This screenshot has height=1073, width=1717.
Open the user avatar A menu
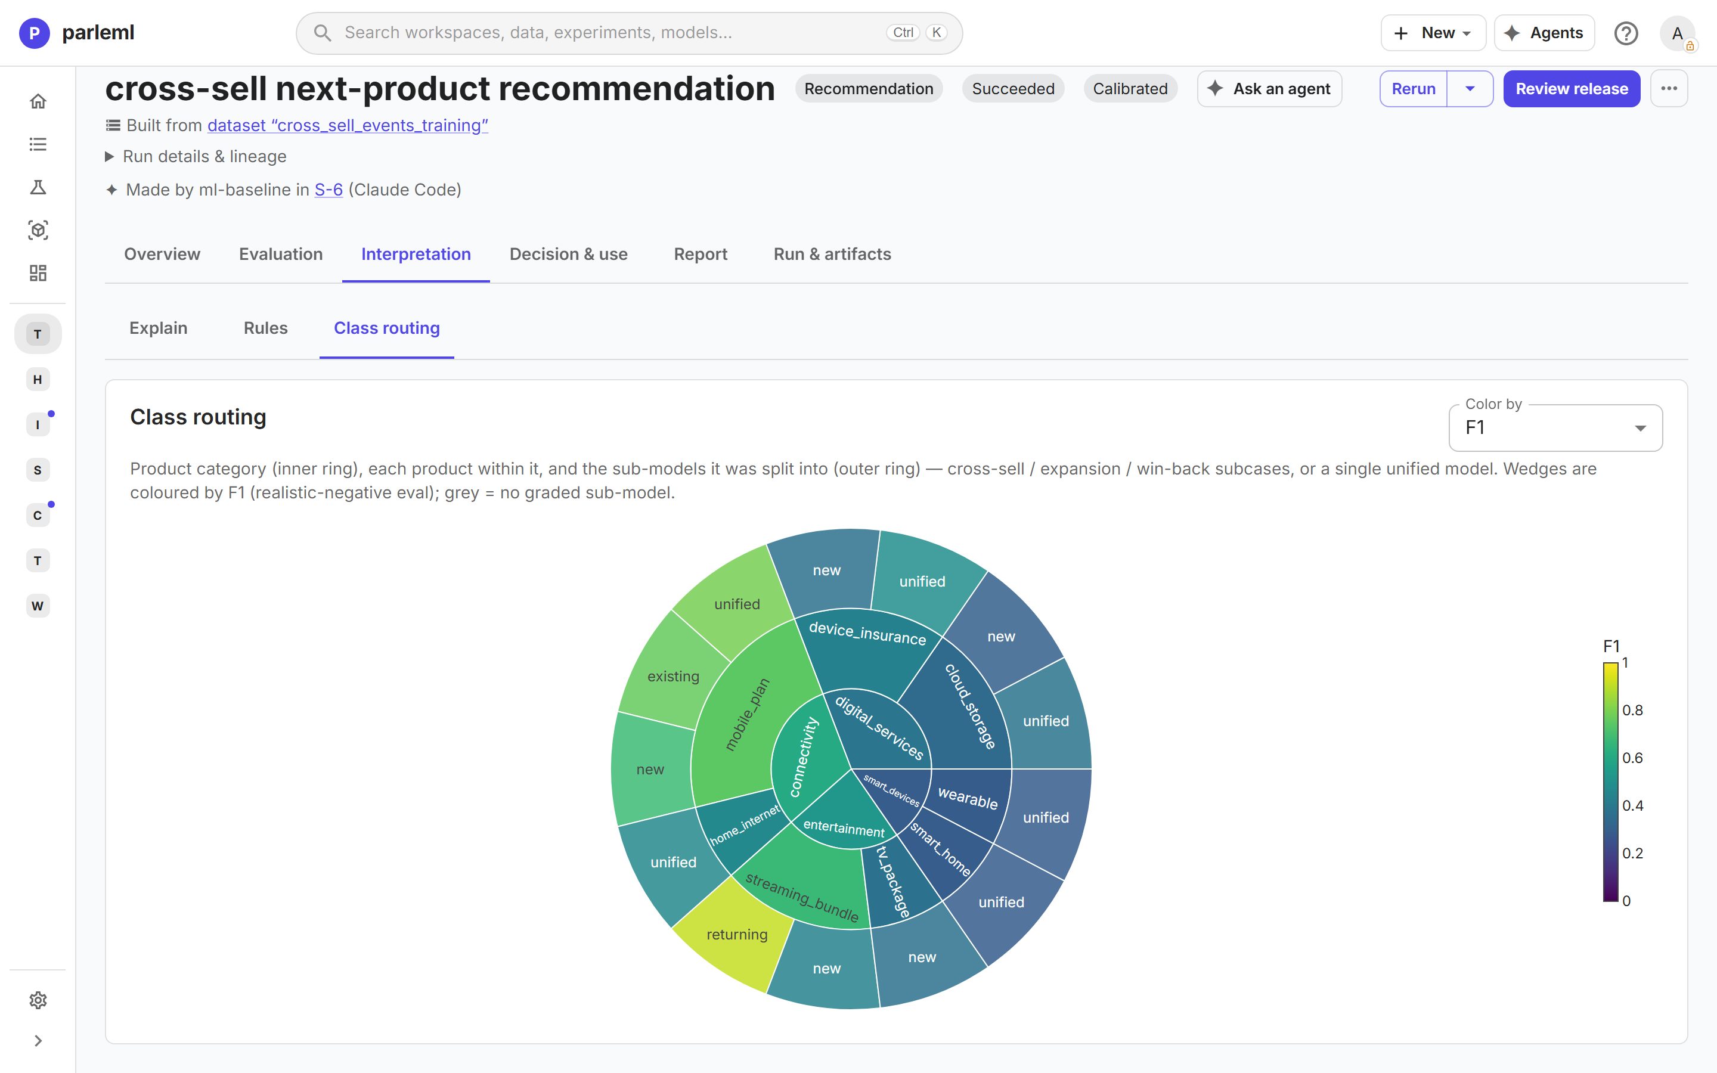click(1677, 33)
